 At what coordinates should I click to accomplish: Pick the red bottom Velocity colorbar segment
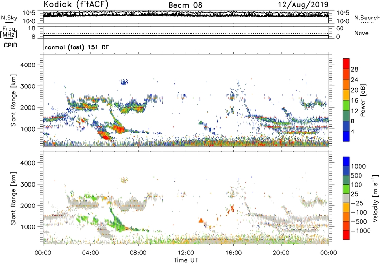[346, 235]
